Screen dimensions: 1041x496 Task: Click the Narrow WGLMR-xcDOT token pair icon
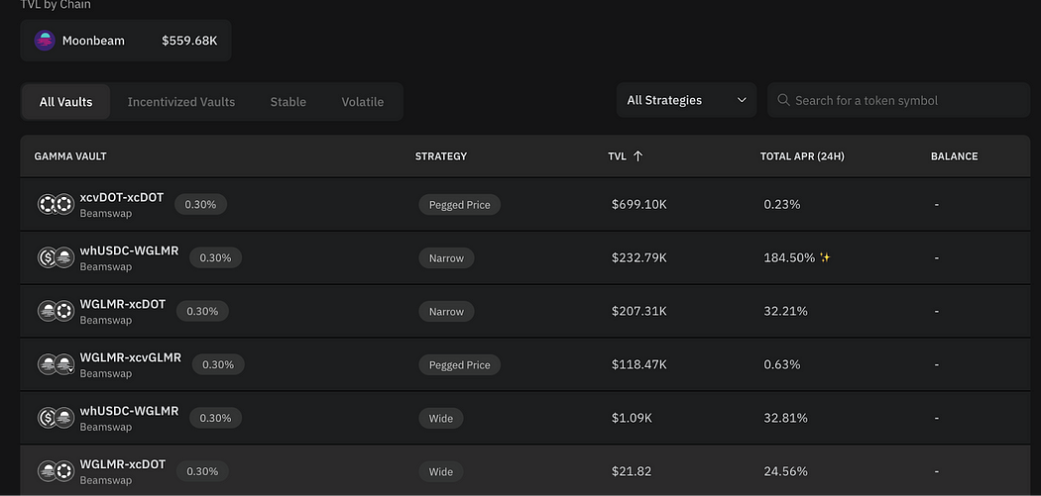(56, 311)
